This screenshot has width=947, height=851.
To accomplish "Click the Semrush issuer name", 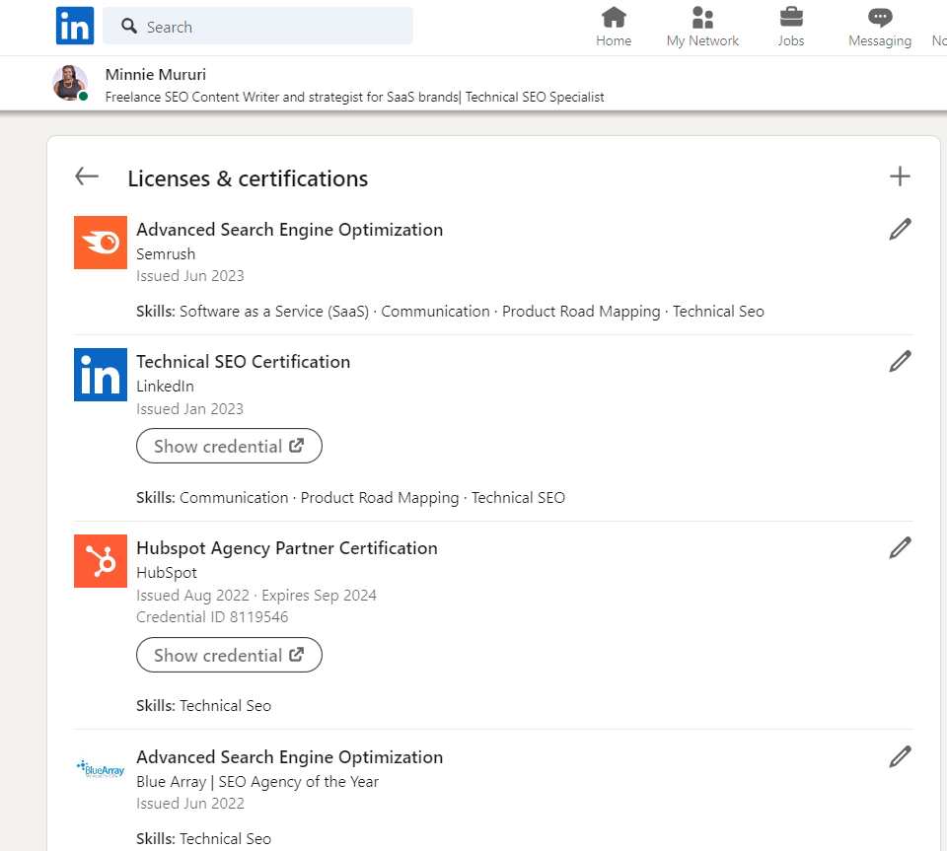I will 166,254.
